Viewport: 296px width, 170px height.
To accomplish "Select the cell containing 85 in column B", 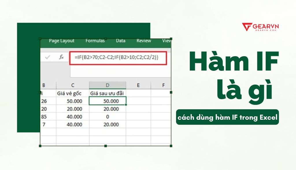I will pyautogui.click(x=43, y=117).
